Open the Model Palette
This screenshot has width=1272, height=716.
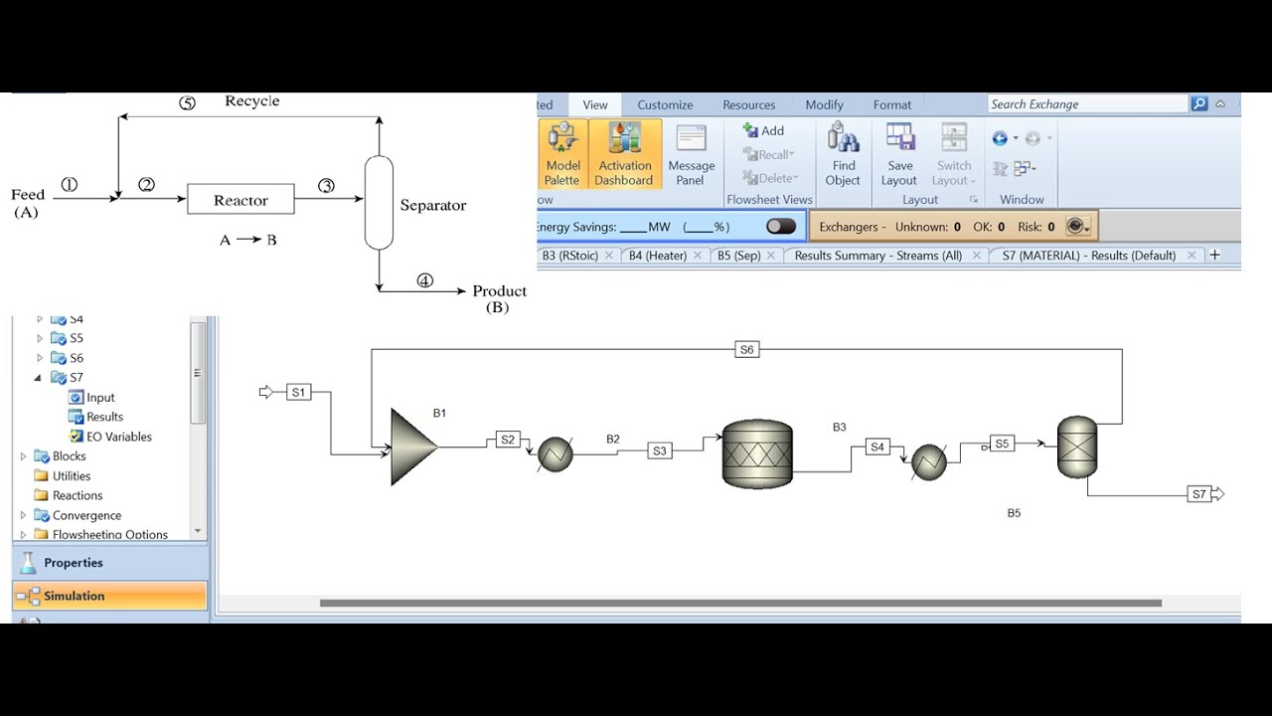[x=562, y=154]
